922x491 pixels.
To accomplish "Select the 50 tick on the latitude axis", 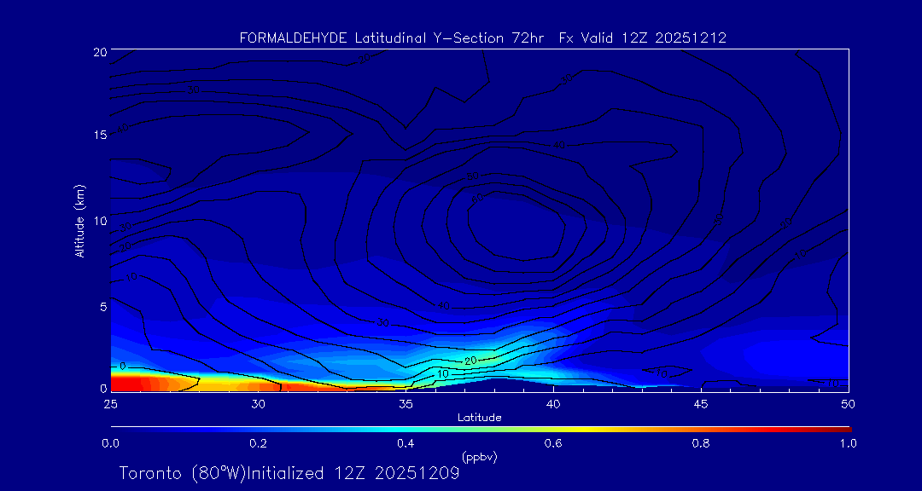I will click(848, 402).
